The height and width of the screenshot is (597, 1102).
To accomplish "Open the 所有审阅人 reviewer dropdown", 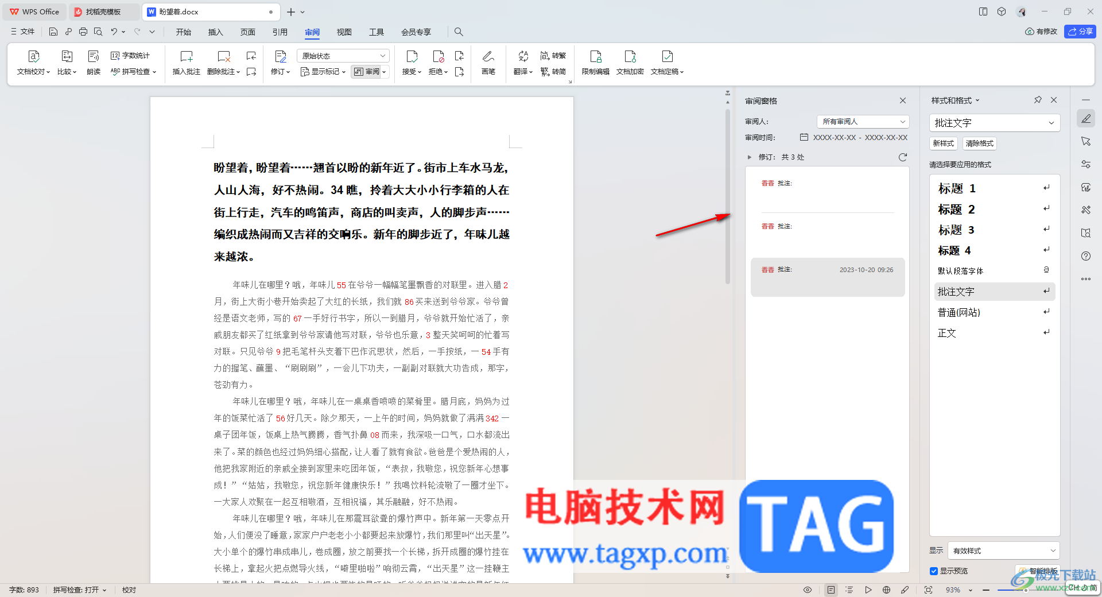I will (x=863, y=122).
